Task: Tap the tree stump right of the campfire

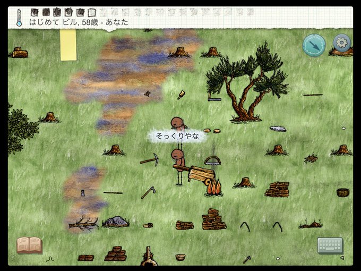Action: [x=244, y=182]
